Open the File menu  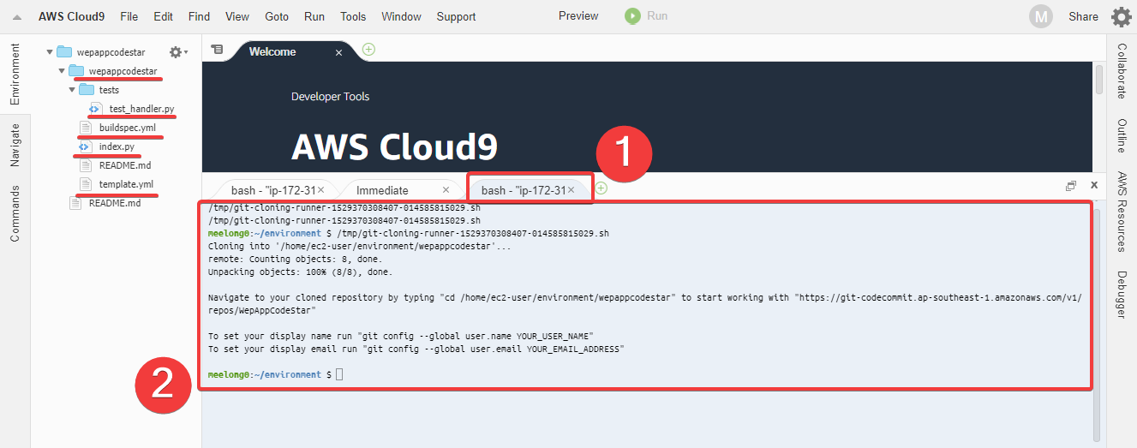[129, 16]
